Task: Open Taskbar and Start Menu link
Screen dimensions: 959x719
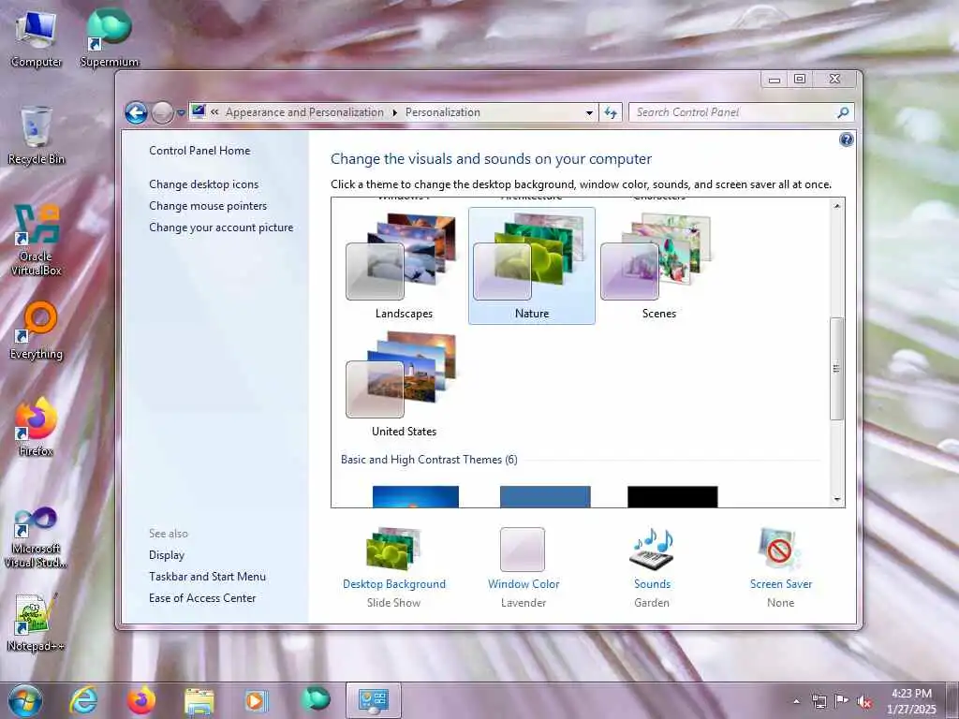Action: point(207,576)
